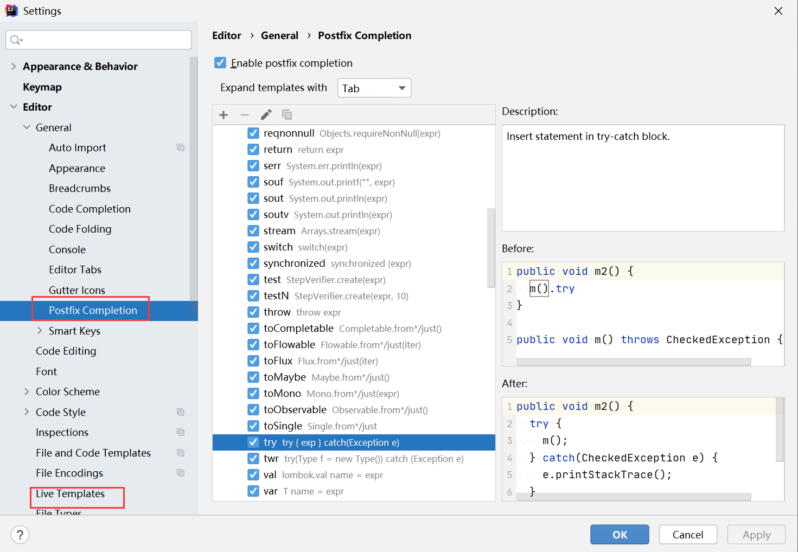Viewport: 798px width, 552px height.
Task: Click the Apply button
Action: click(756, 535)
